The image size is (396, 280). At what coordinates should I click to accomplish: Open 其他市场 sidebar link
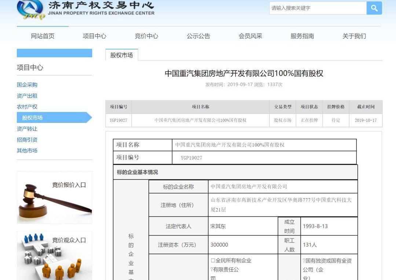point(27,150)
